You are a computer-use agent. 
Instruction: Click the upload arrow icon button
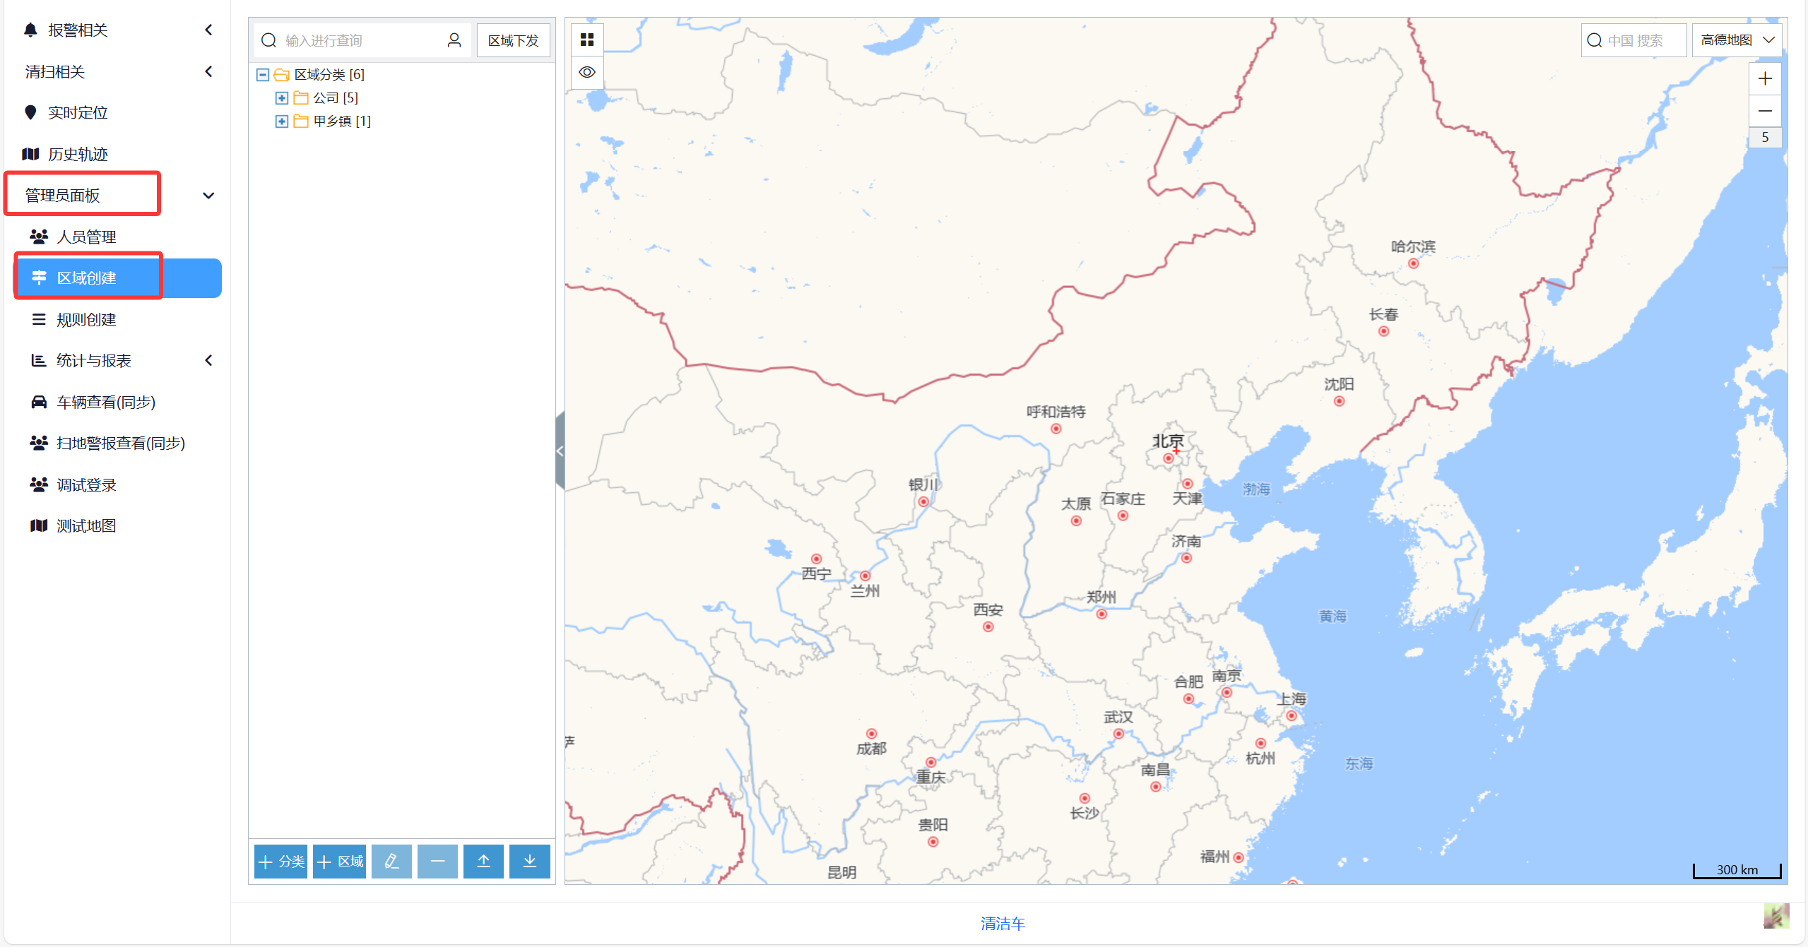click(x=483, y=861)
